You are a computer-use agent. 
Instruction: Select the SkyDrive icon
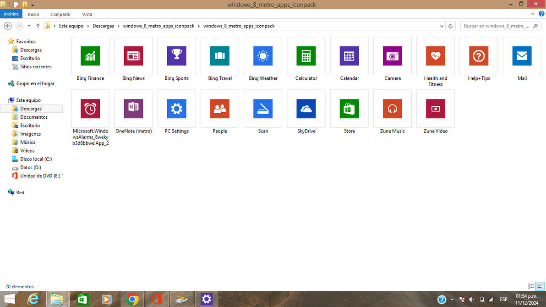click(x=306, y=109)
